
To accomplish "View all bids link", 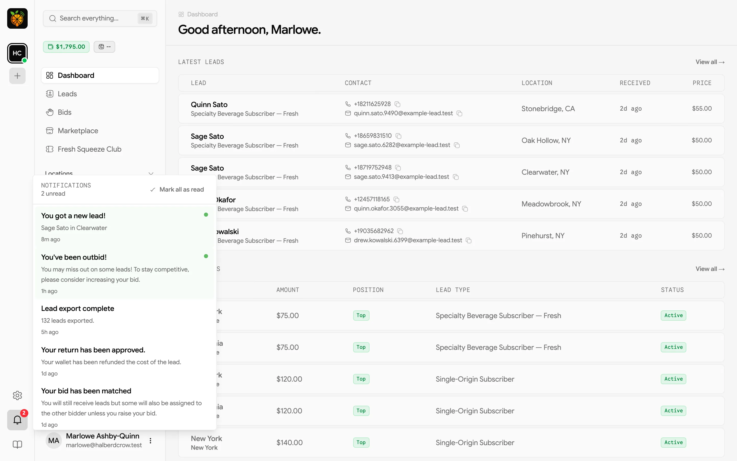I will click(710, 269).
